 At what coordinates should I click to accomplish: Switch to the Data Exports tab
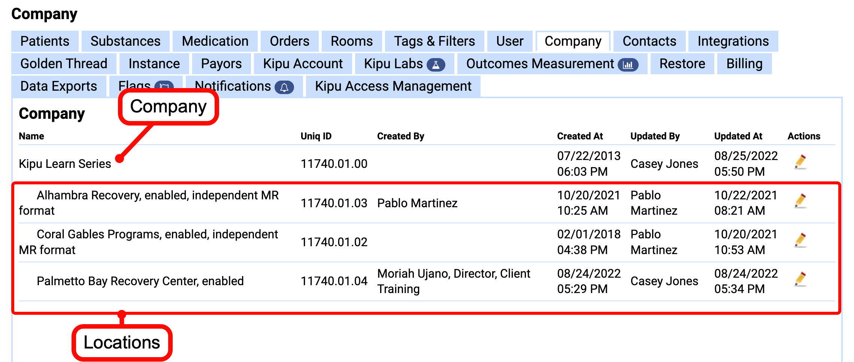59,86
